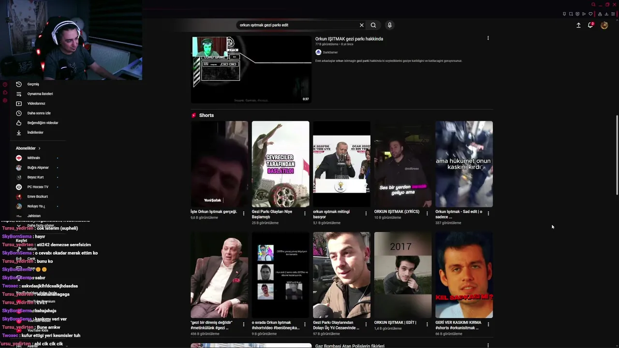Open the ad blocker shield icon
619x348 pixels.
tap(577, 14)
